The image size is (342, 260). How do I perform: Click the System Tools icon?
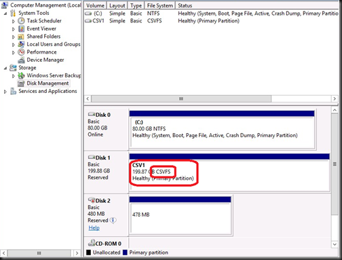point(13,13)
